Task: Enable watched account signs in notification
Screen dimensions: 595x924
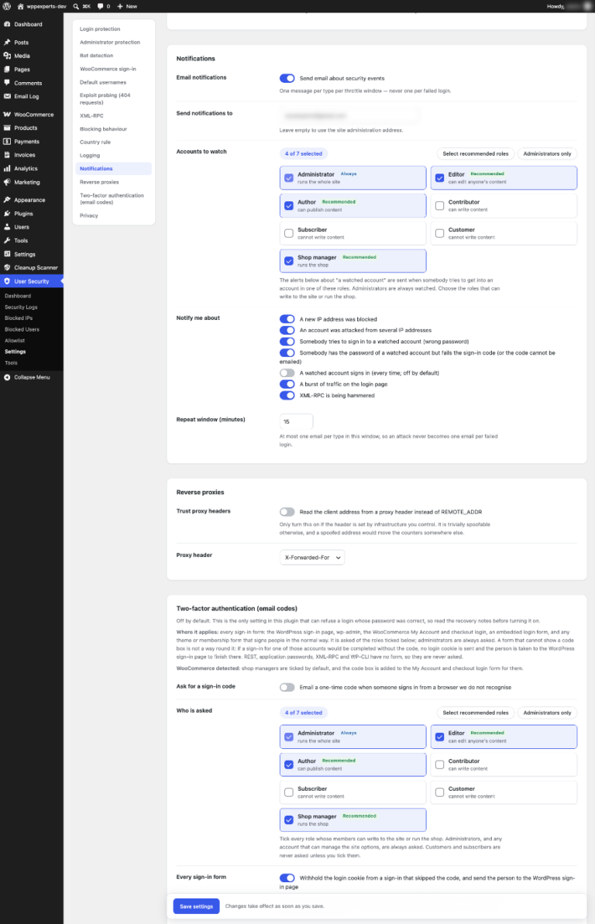Action: (287, 373)
